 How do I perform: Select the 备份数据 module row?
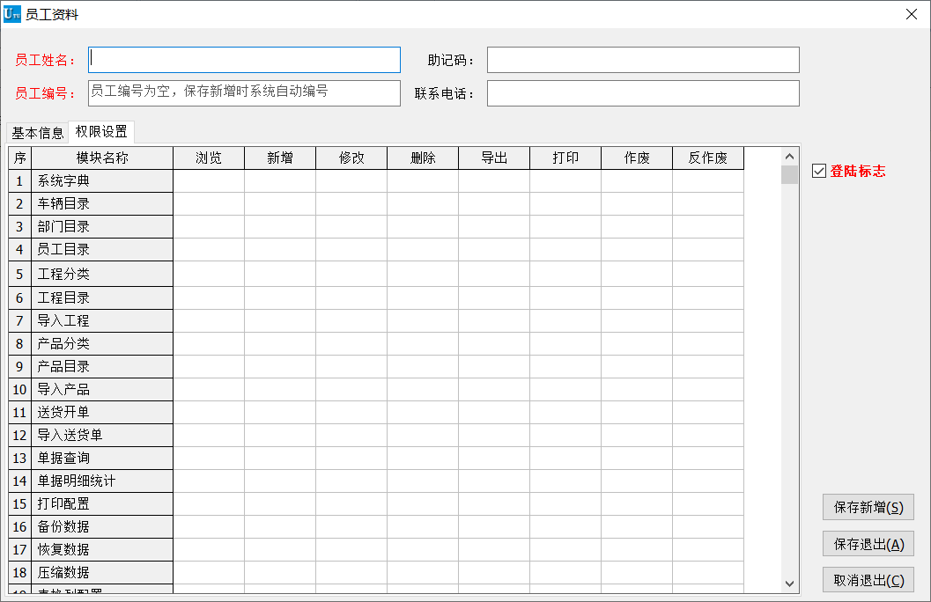pos(103,526)
